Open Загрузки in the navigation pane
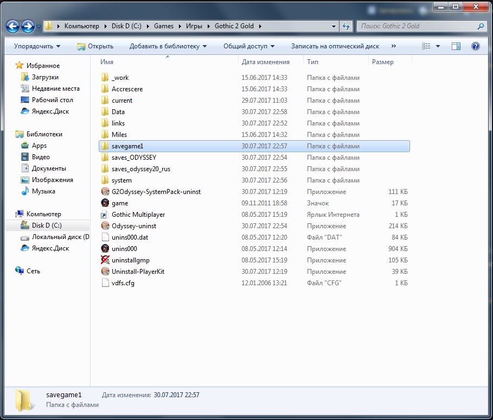 [x=40, y=77]
